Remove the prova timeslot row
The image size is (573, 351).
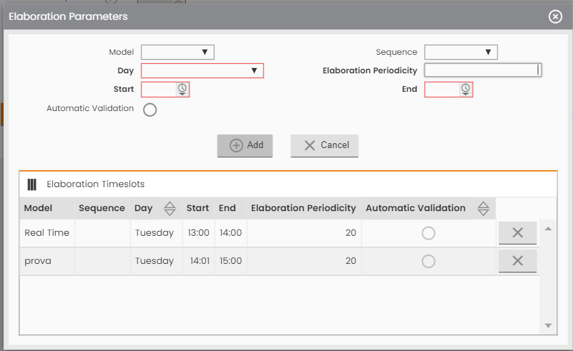tap(517, 261)
